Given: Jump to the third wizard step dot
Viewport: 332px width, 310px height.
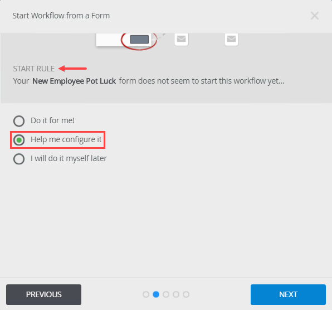Looking at the screenshot, I should point(166,294).
